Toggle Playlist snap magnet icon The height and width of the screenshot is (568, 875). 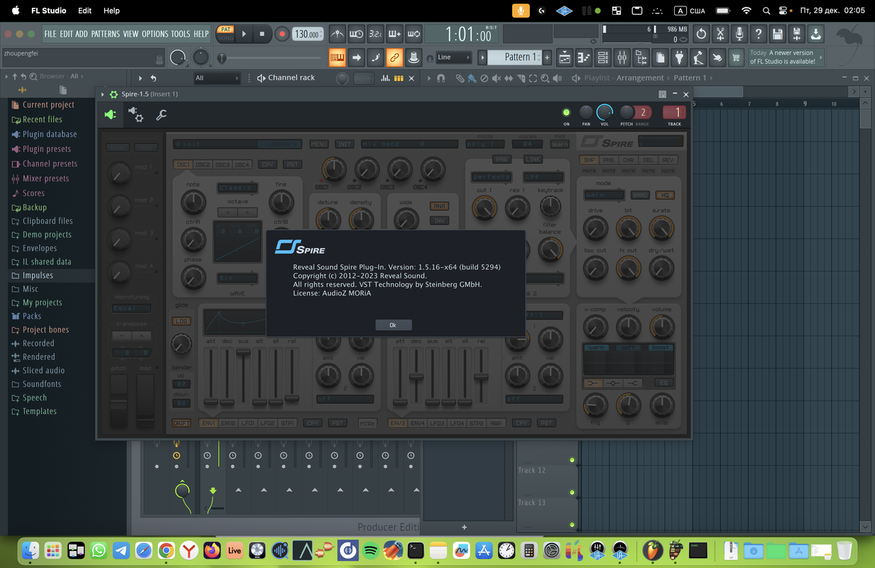(x=440, y=78)
